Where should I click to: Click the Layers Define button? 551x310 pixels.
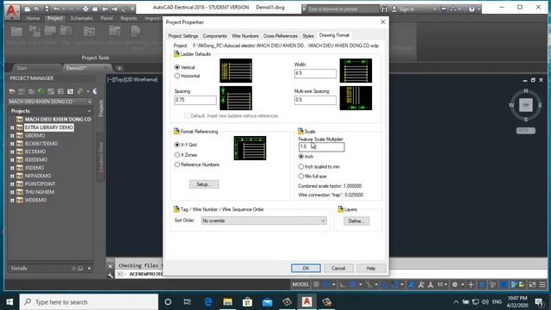[x=356, y=221]
